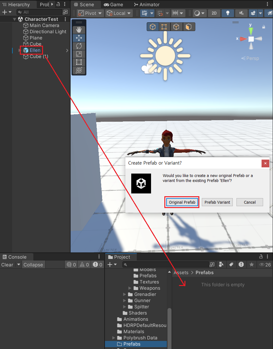
Task: Expand the Polybrush Data folder
Action: 114,338
